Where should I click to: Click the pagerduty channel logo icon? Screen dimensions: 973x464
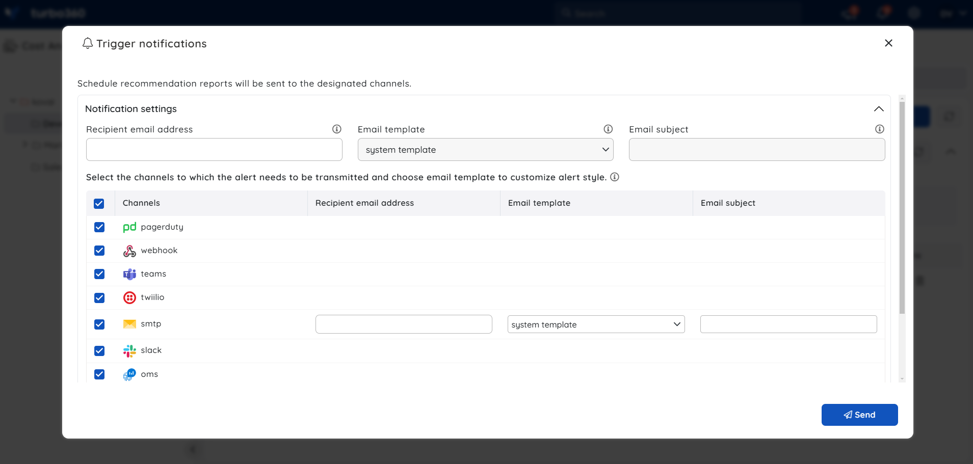coord(129,227)
